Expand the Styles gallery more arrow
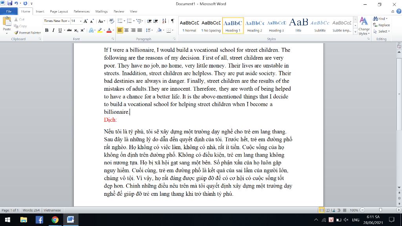402x226 pixels. pyautogui.click(x=355, y=32)
